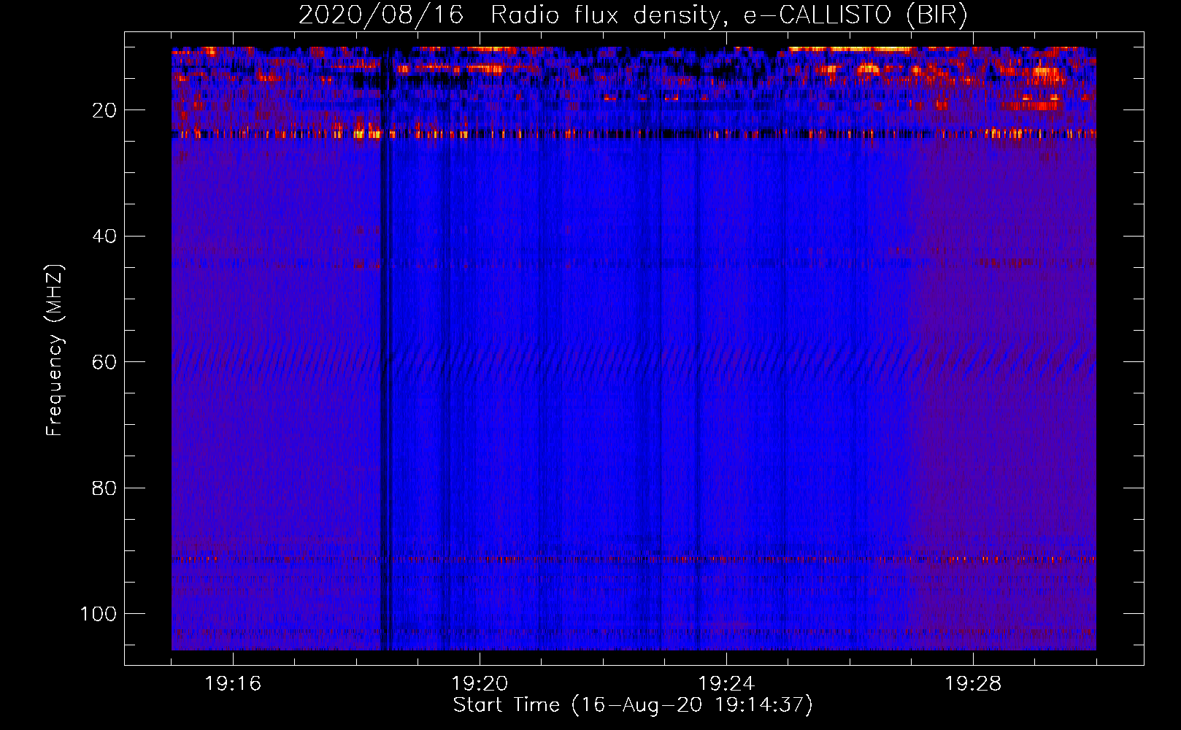The height and width of the screenshot is (730, 1181).
Task: Click the 80 MHz frequency tick label
Action: [x=104, y=488]
